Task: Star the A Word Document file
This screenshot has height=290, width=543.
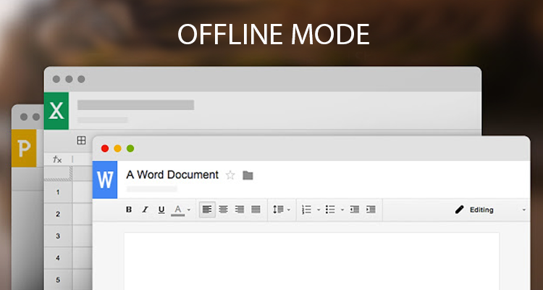Action: click(230, 175)
